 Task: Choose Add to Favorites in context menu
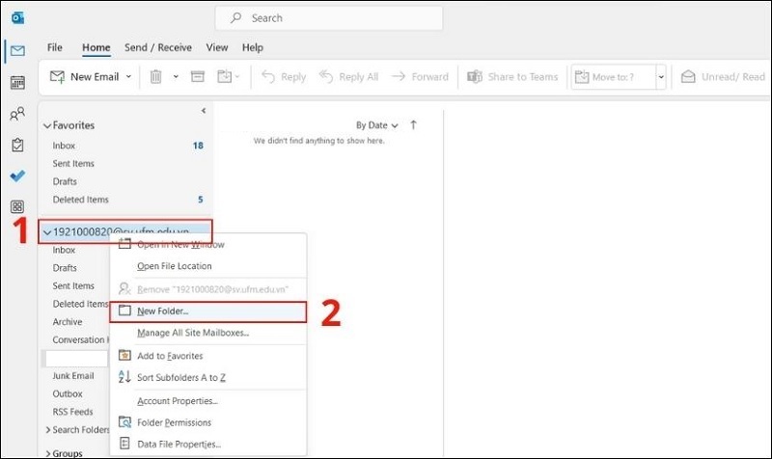[x=169, y=356]
